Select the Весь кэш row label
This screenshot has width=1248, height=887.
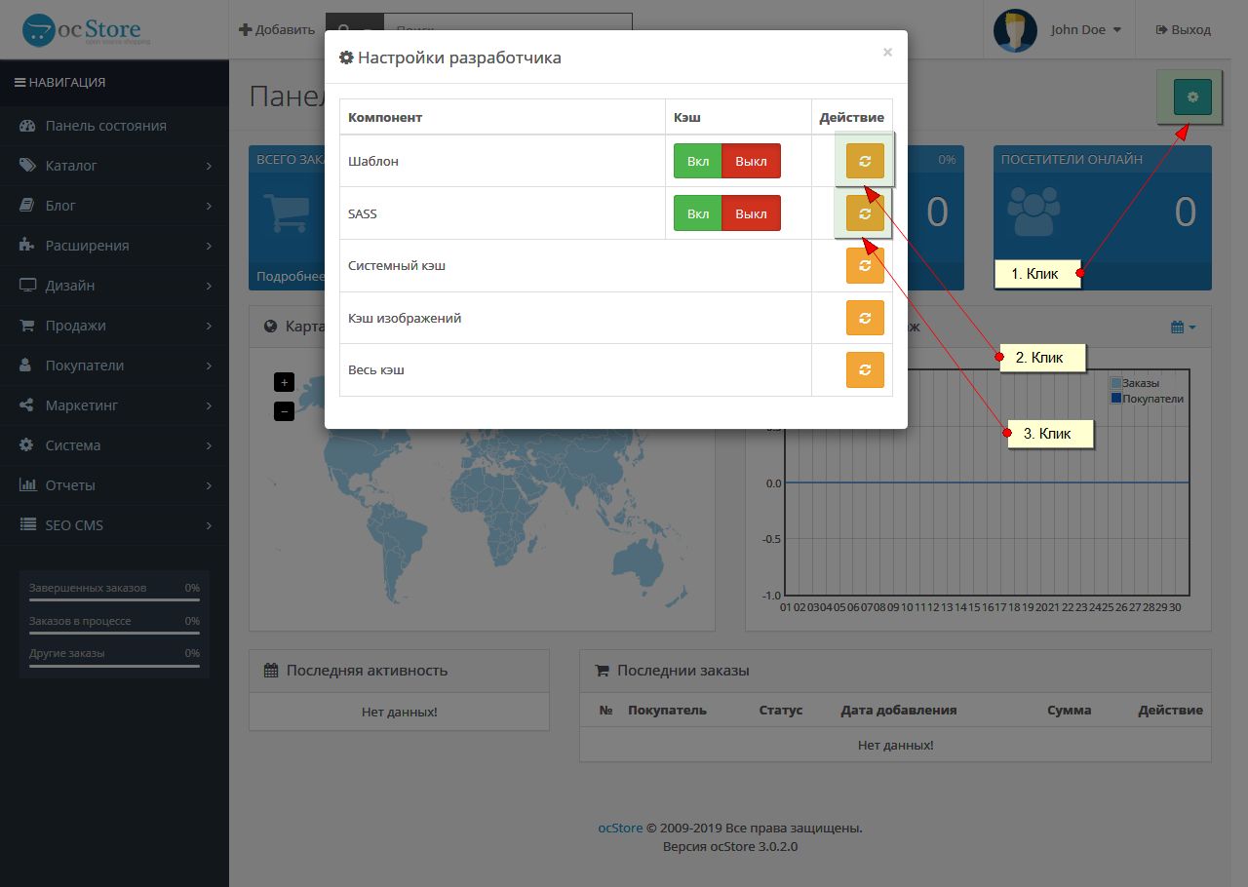[x=376, y=370]
